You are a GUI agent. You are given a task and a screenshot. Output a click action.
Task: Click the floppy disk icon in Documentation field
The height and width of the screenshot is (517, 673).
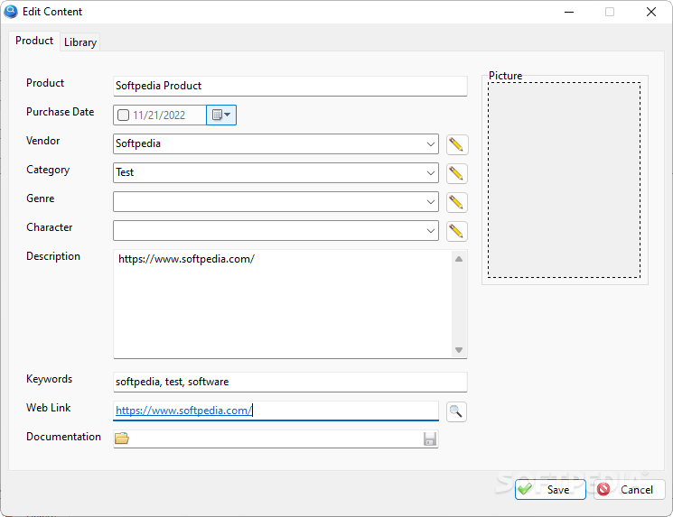point(430,439)
